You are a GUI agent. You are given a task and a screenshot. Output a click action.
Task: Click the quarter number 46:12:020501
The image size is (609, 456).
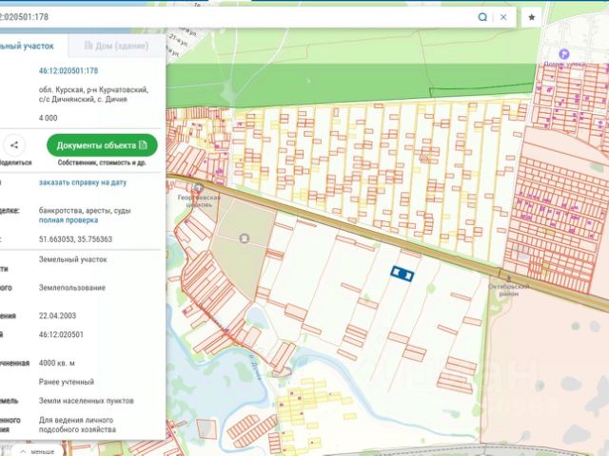(x=62, y=334)
